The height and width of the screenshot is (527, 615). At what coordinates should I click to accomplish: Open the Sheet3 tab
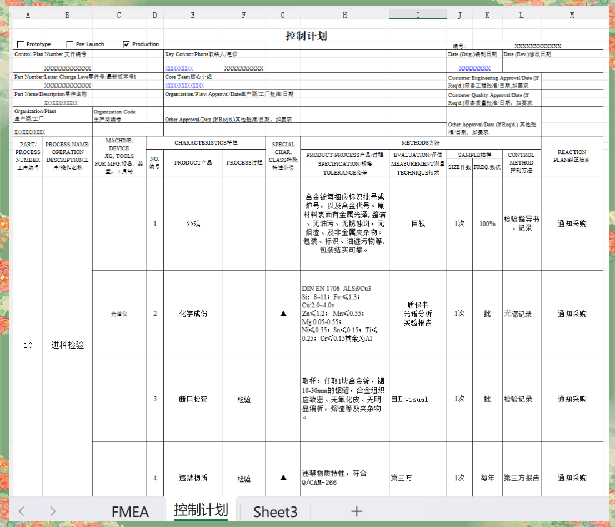(x=274, y=511)
